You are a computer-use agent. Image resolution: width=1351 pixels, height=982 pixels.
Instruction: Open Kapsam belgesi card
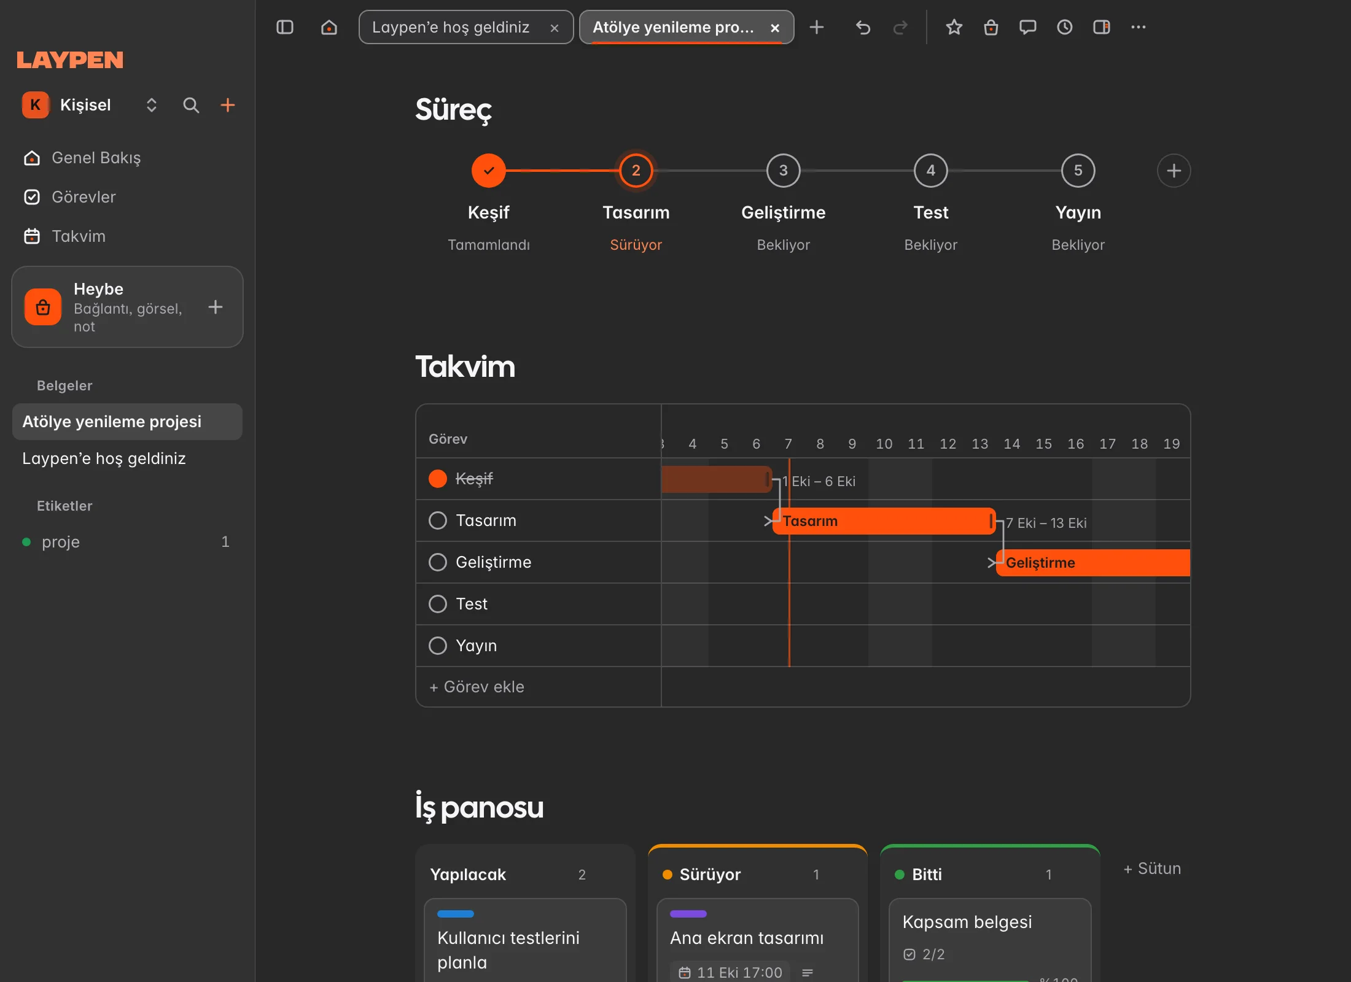[x=990, y=940]
